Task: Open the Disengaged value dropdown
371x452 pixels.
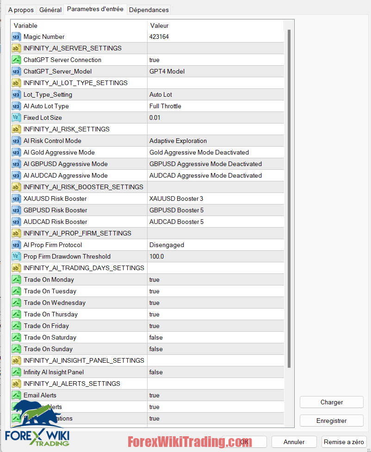Action: click(216, 245)
